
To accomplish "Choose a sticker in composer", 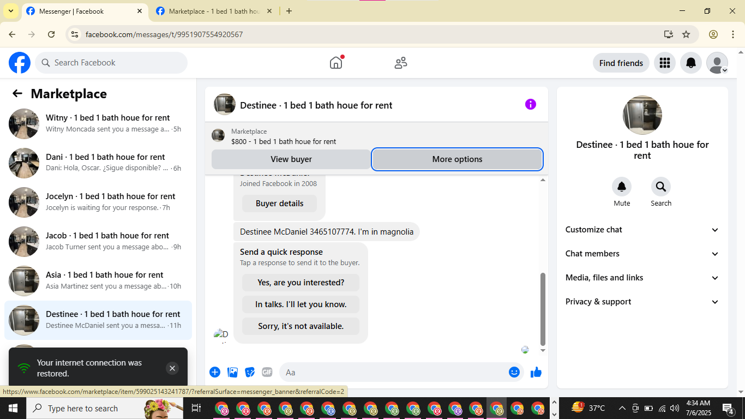I will 250,372.
